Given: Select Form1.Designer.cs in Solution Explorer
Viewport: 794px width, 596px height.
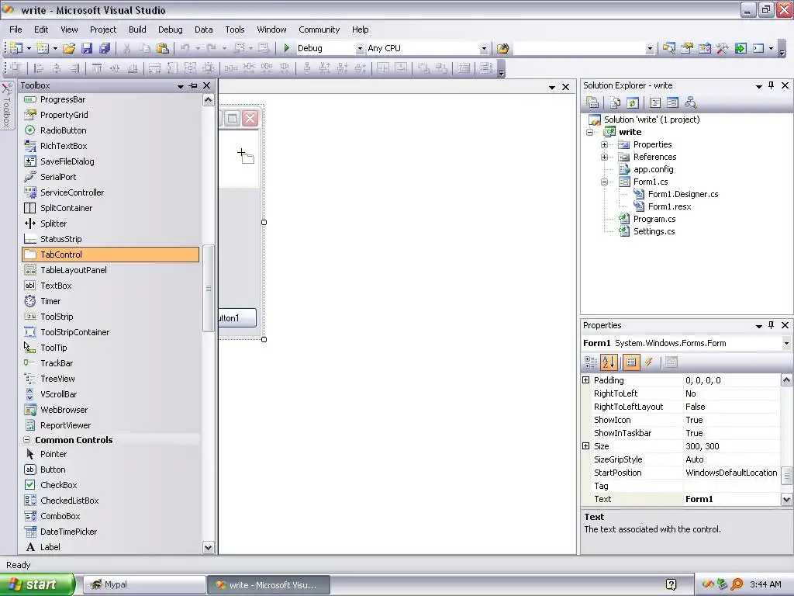Looking at the screenshot, I should [x=682, y=194].
